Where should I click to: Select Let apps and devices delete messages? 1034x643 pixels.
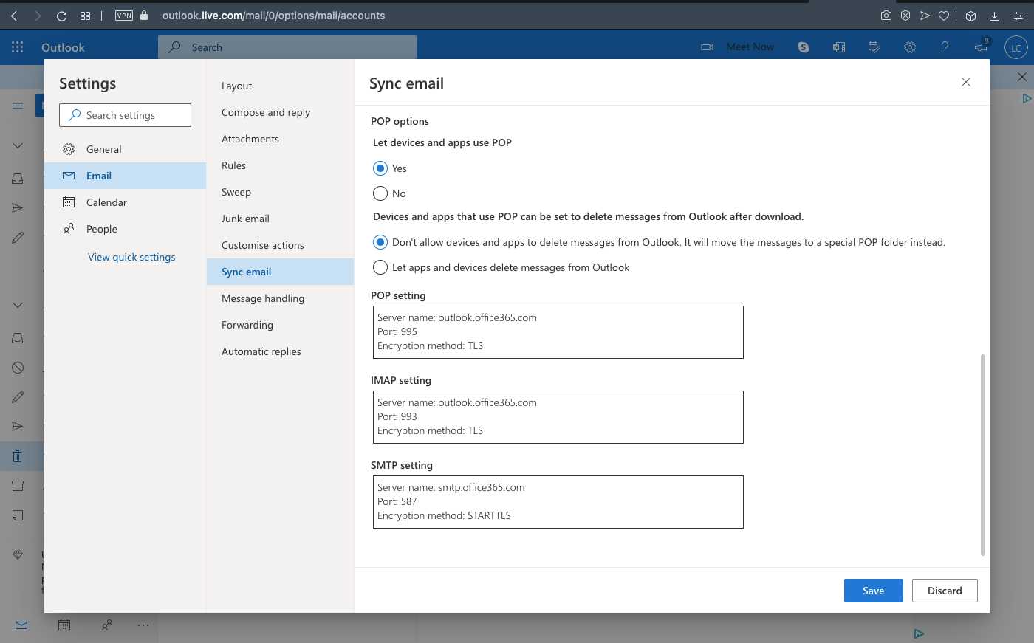[380, 267]
